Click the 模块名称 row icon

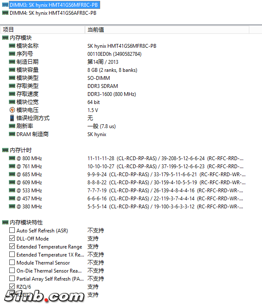[x=12, y=46]
